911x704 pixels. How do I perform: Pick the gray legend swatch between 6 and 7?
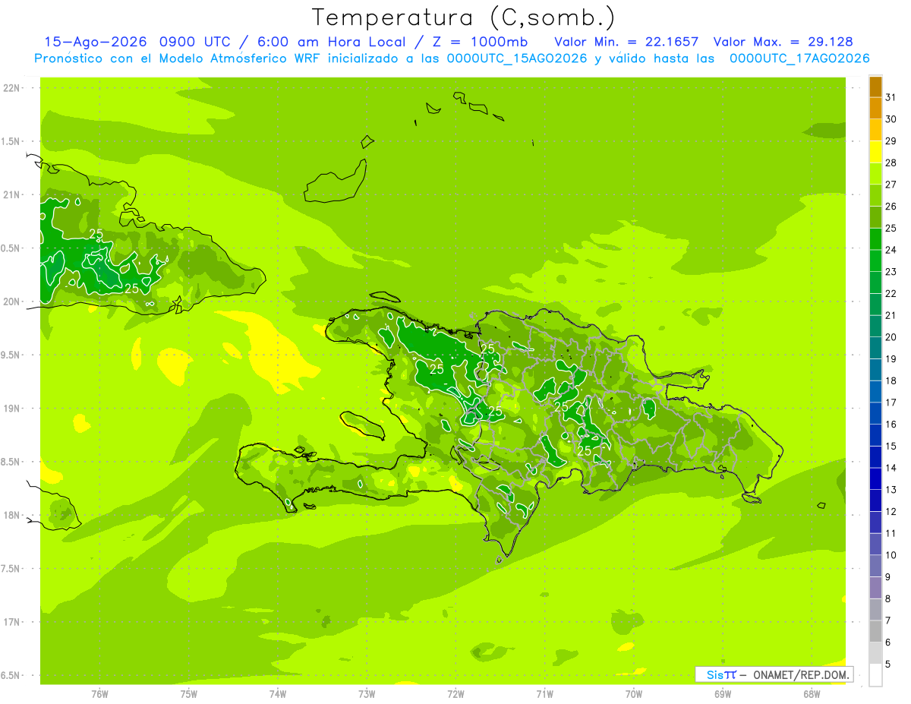875,632
